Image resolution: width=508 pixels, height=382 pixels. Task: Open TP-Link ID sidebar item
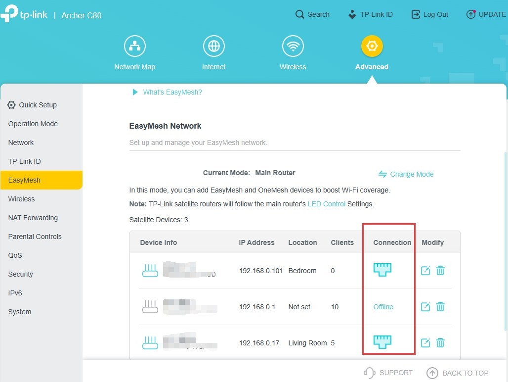point(25,161)
